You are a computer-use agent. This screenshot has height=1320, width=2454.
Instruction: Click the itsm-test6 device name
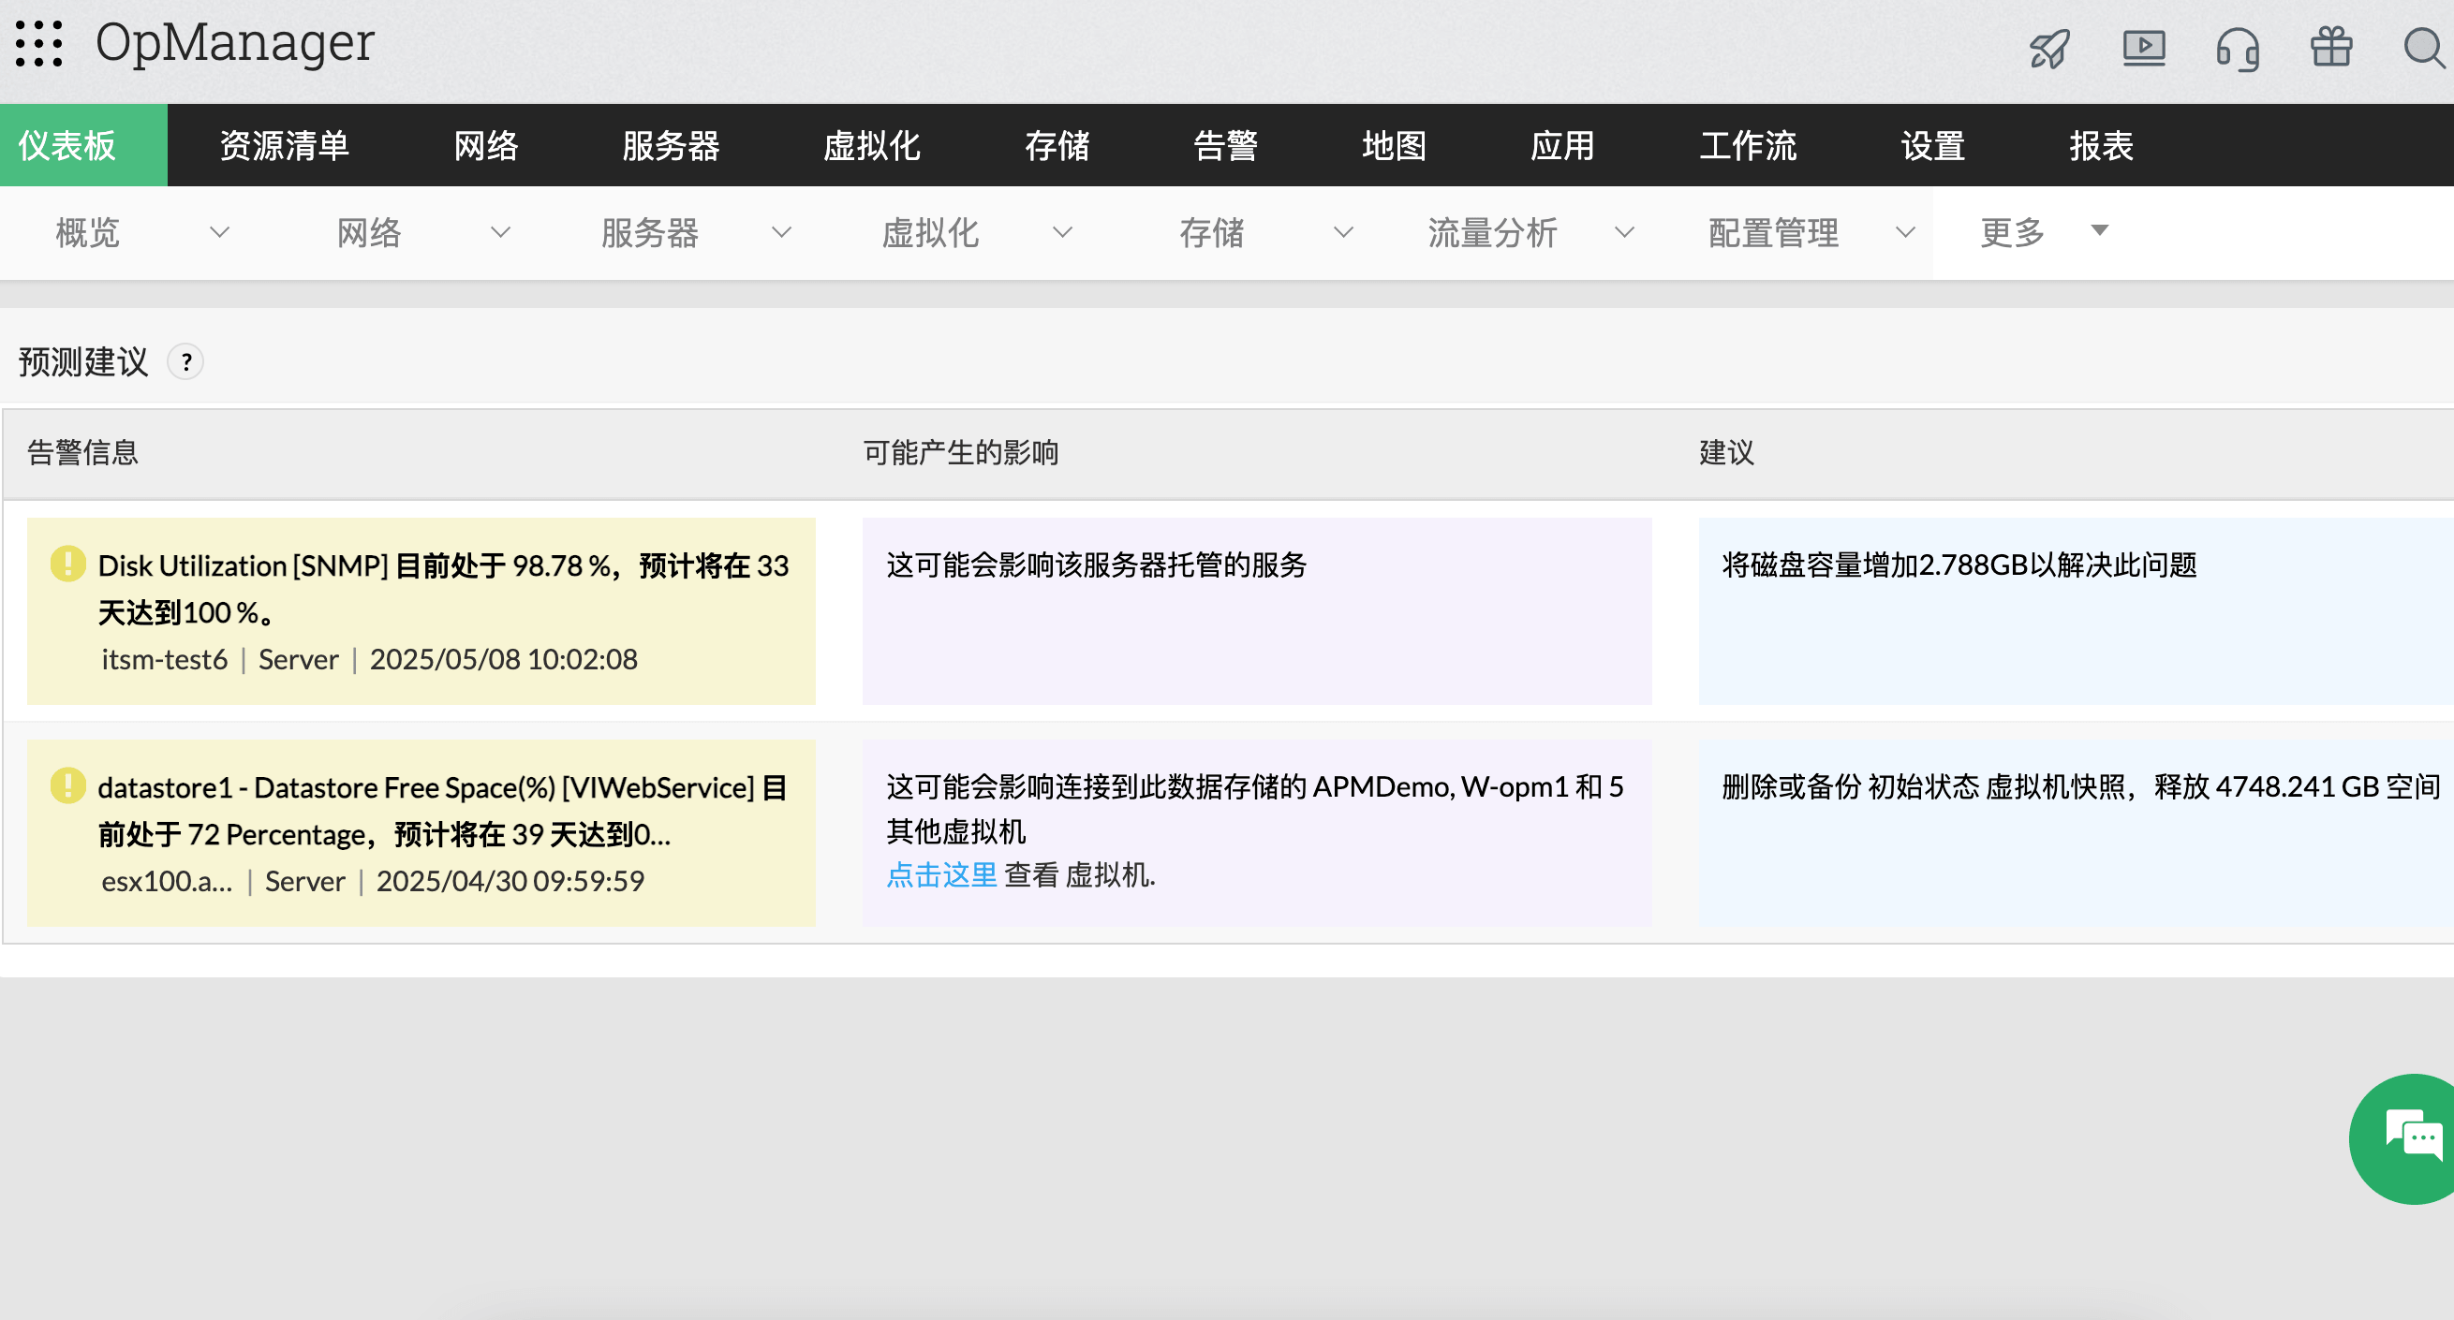(x=165, y=659)
